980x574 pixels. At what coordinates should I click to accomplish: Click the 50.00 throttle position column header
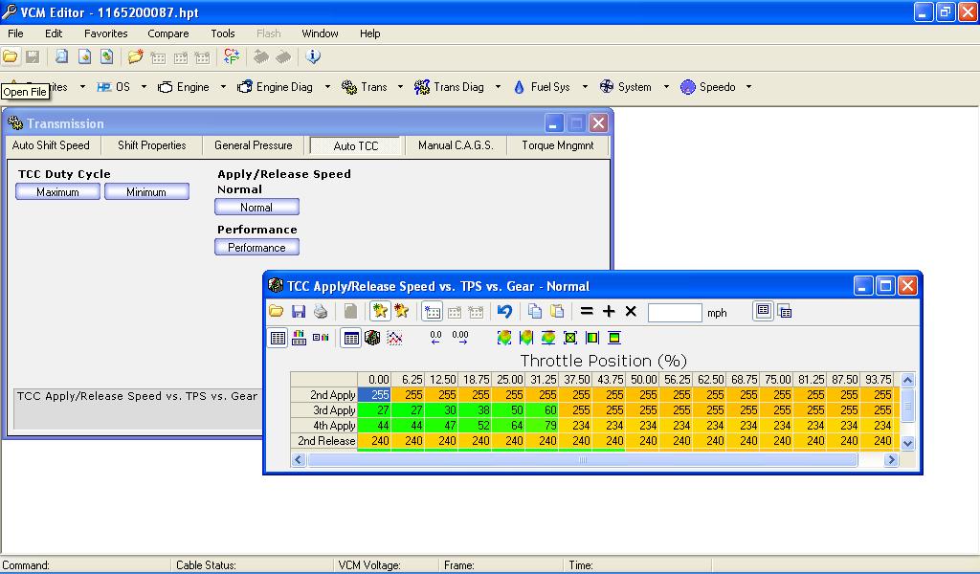642,379
